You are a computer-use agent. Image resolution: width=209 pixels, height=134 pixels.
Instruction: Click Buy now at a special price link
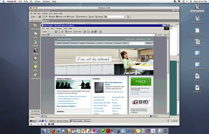(x=114, y=92)
